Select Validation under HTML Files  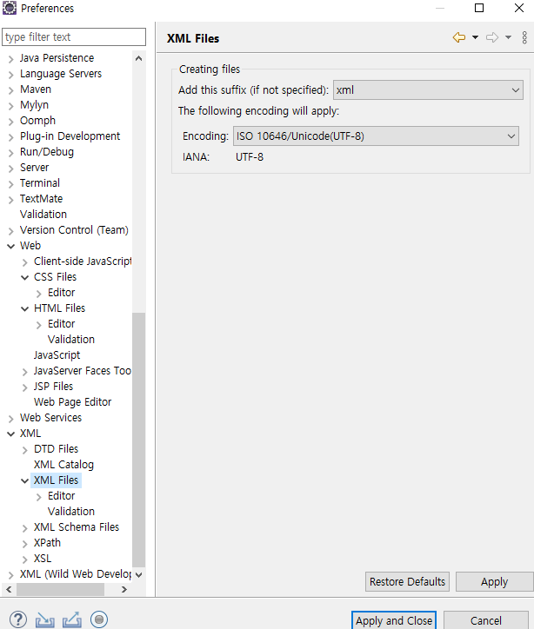[71, 340]
